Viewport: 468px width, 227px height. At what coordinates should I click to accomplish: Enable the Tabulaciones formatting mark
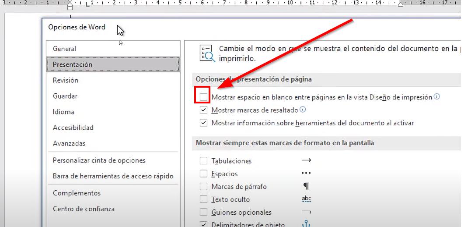coord(203,161)
